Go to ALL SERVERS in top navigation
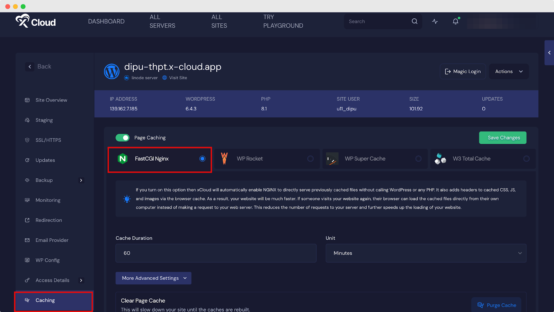 [162, 21]
